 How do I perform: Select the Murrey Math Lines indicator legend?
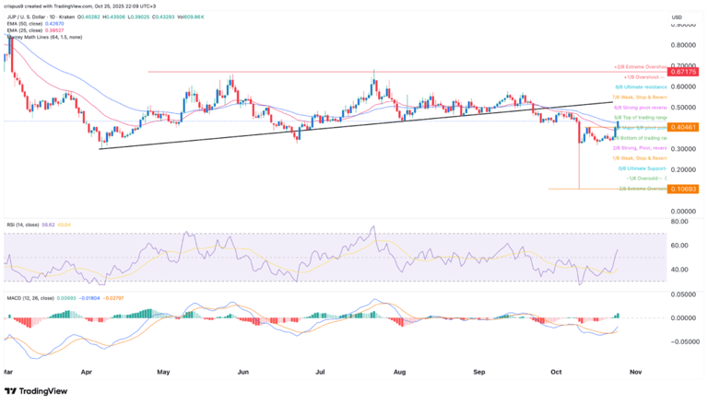coord(44,37)
